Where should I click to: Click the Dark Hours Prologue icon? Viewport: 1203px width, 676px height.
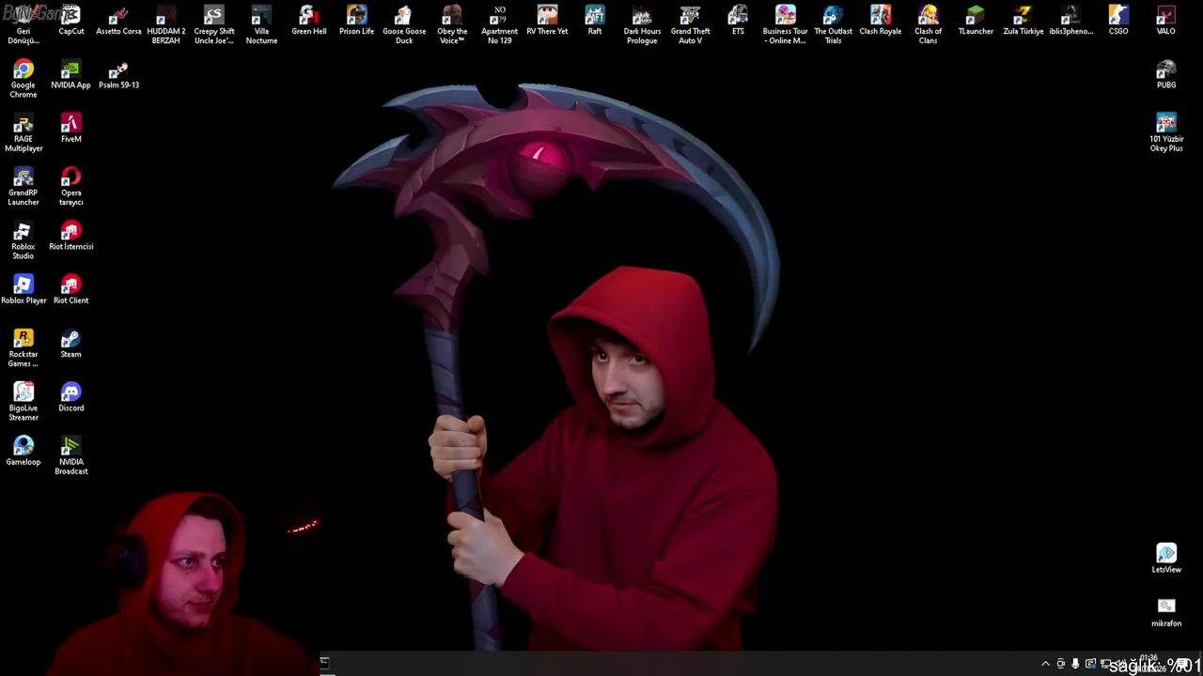pyautogui.click(x=642, y=24)
